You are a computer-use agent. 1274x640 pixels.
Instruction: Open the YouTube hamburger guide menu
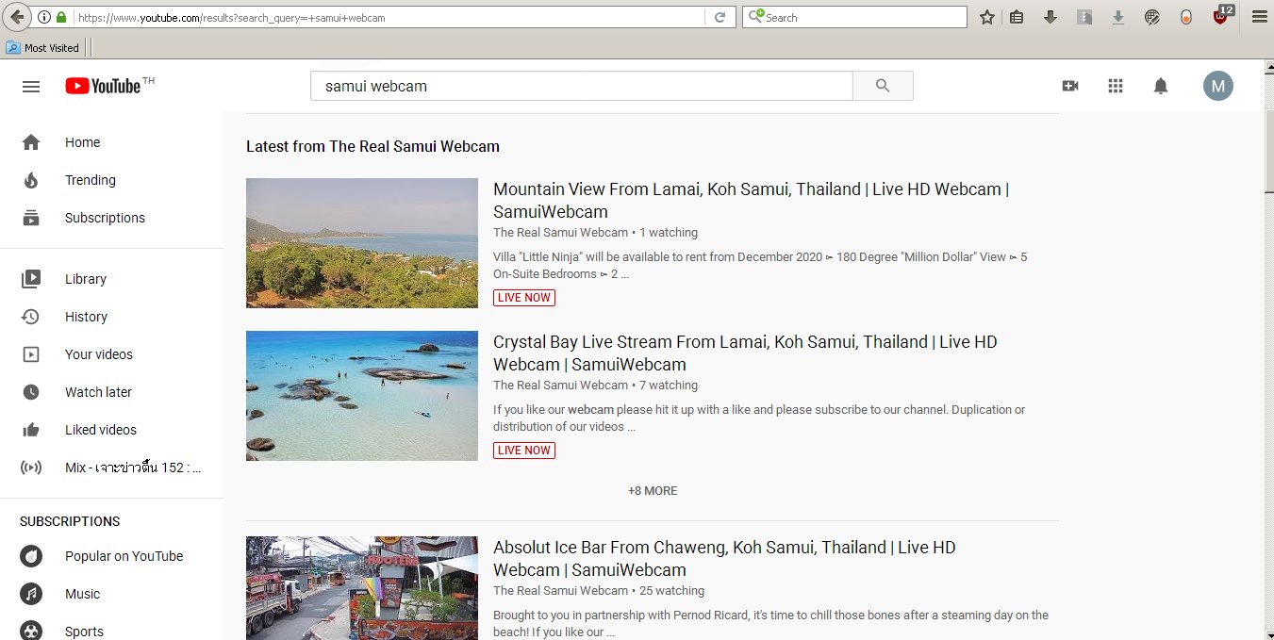click(31, 86)
